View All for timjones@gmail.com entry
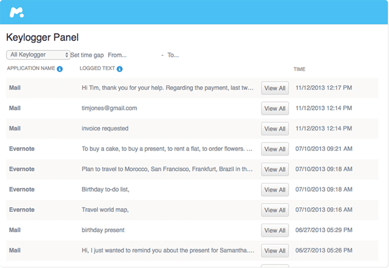This screenshot has width=389, height=268. (275, 108)
